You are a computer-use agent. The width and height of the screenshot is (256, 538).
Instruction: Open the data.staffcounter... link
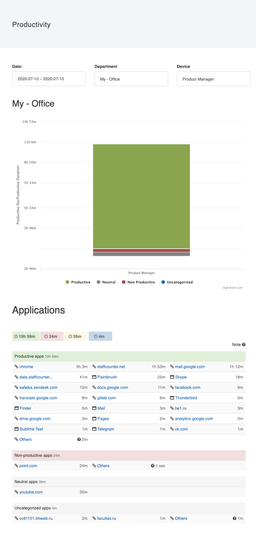coord(36,377)
